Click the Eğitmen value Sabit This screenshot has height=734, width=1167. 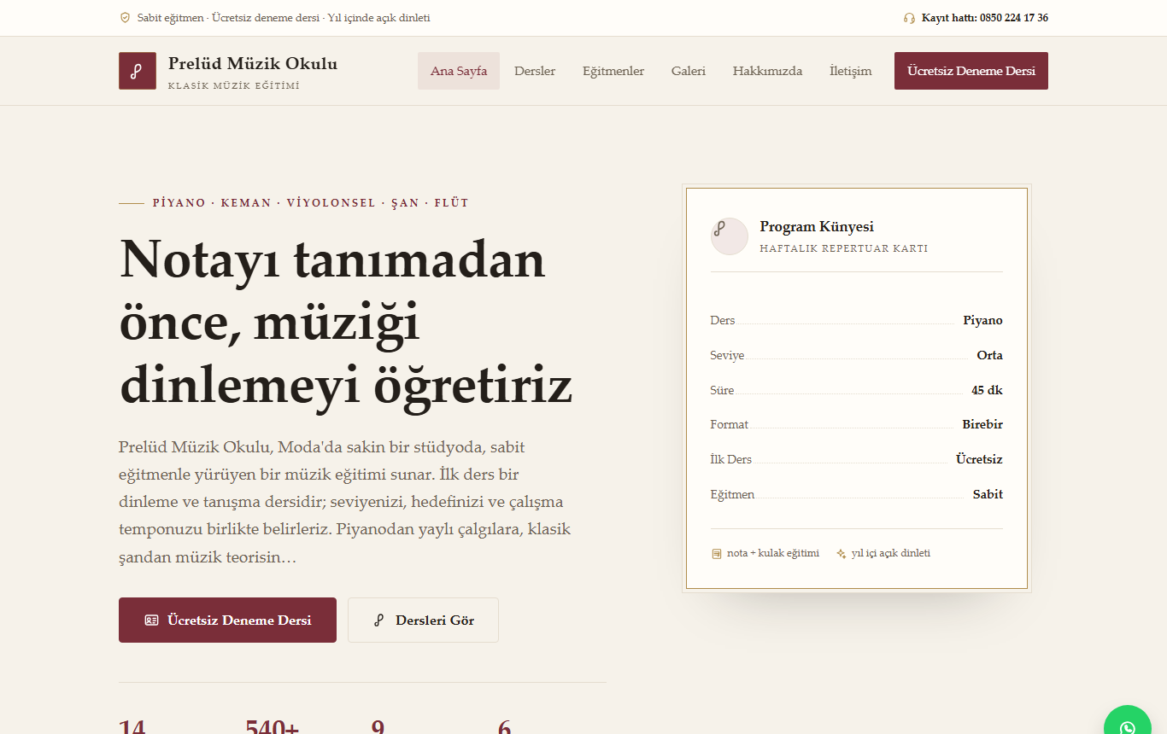click(988, 495)
